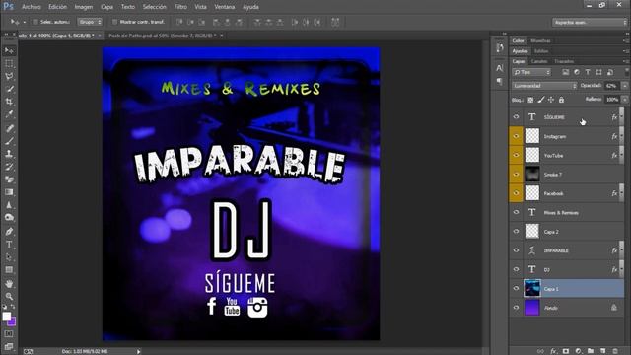The width and height of the screenshot is (631, 355).
Task: Filter layers by pixel layers icon
Action: pos(565,72)
